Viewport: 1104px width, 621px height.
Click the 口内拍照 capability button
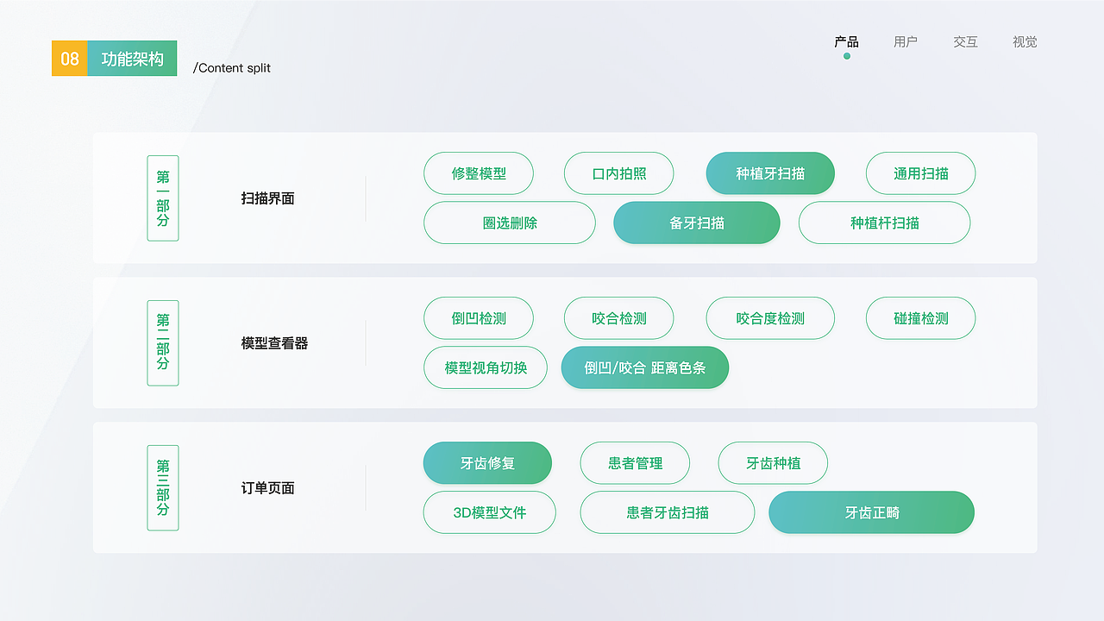[x=618, y=173]
